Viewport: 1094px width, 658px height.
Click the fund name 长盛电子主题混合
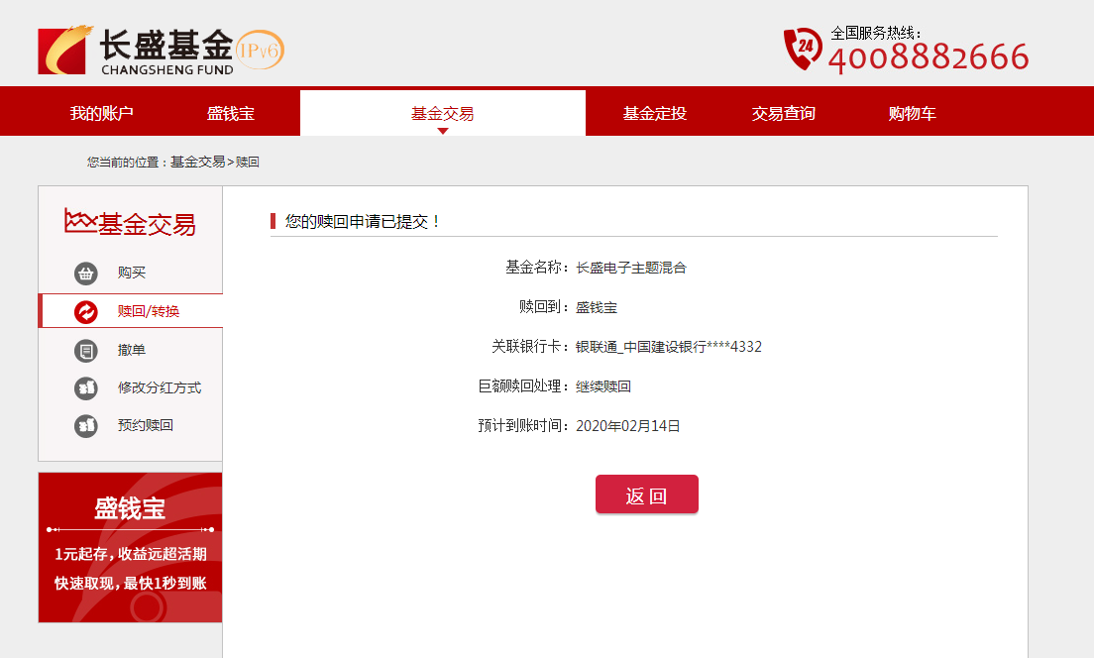point(630,268)
